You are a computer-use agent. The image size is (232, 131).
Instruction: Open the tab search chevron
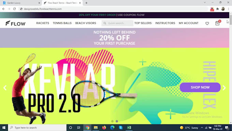click(x=205, y=2)
